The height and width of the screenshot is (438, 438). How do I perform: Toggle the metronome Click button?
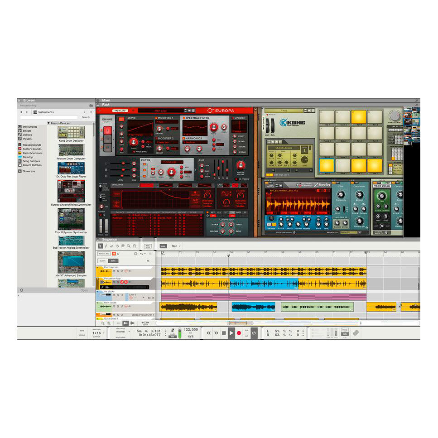(173, 331)
